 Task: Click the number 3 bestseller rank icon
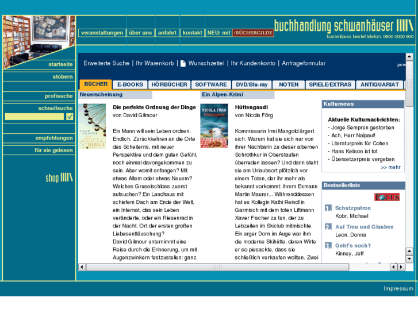pos(328,245)
